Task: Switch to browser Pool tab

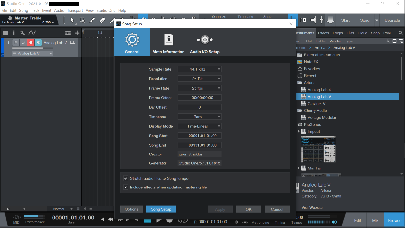Action: tap(387, 33)
